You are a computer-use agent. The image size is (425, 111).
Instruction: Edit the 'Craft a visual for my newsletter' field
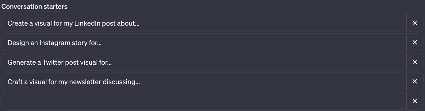tap(204, 81)
